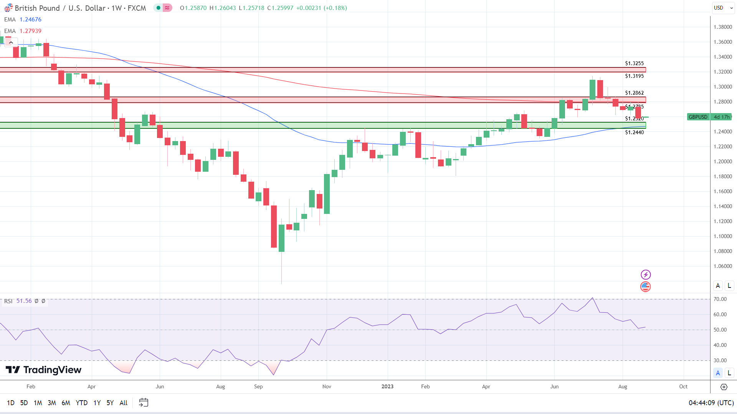
Task: Click the Oct label on time axis
Action: 683,386
